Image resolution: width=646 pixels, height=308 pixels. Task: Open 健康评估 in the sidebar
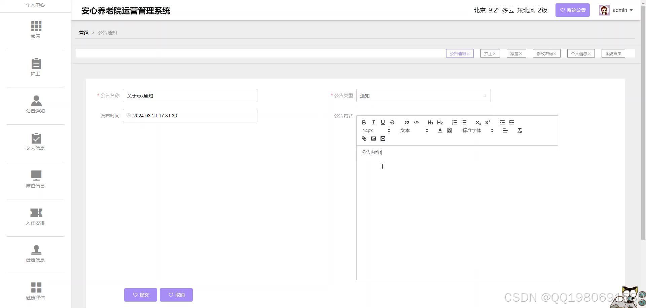point(35,292)
